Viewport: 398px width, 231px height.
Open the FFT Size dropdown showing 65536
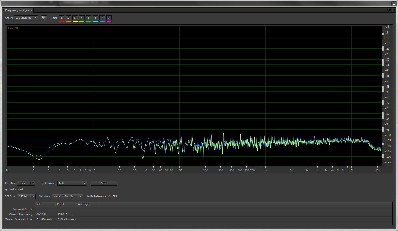(26, 196)
